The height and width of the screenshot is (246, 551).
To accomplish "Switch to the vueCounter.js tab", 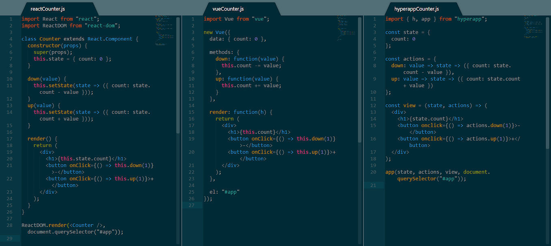I will (x=227, y=8).
